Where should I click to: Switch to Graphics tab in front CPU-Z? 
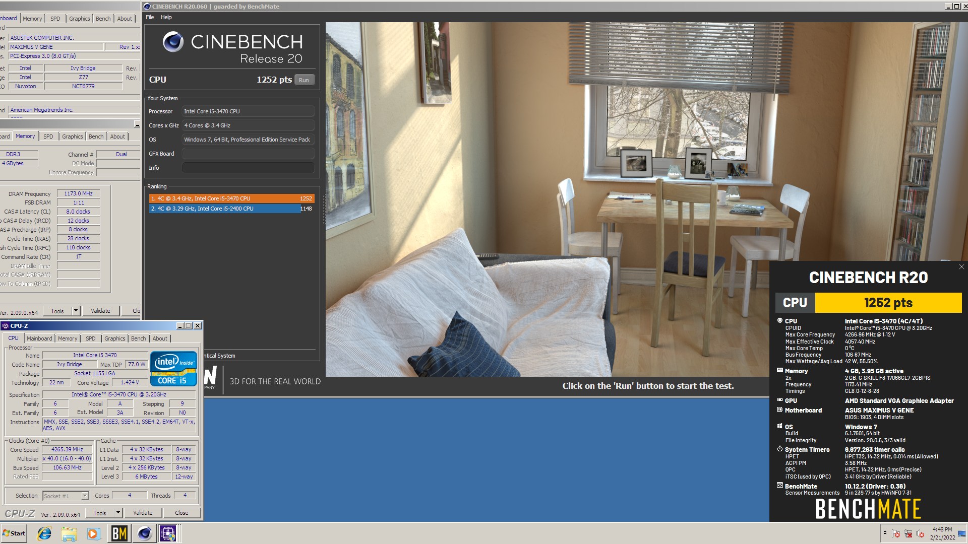click(115, 338)
